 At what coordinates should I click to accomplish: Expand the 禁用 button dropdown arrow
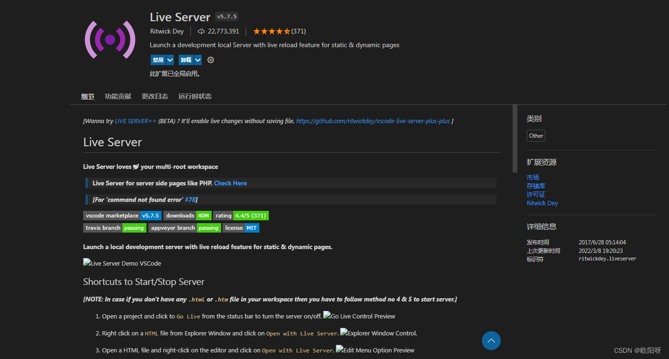[x=170, y=60]
